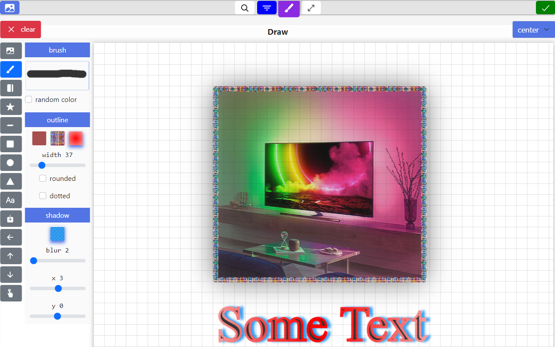The image size is (555, 347).
Task: Select the Aa text tool
Action: pos(11,200)
